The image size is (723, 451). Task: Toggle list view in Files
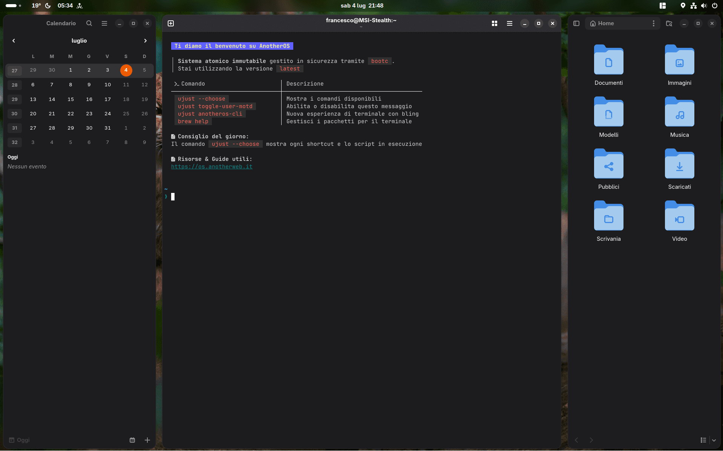pyautogui.click(x=703, y=440)
